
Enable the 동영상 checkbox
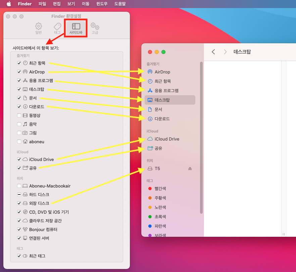(19, 115)
